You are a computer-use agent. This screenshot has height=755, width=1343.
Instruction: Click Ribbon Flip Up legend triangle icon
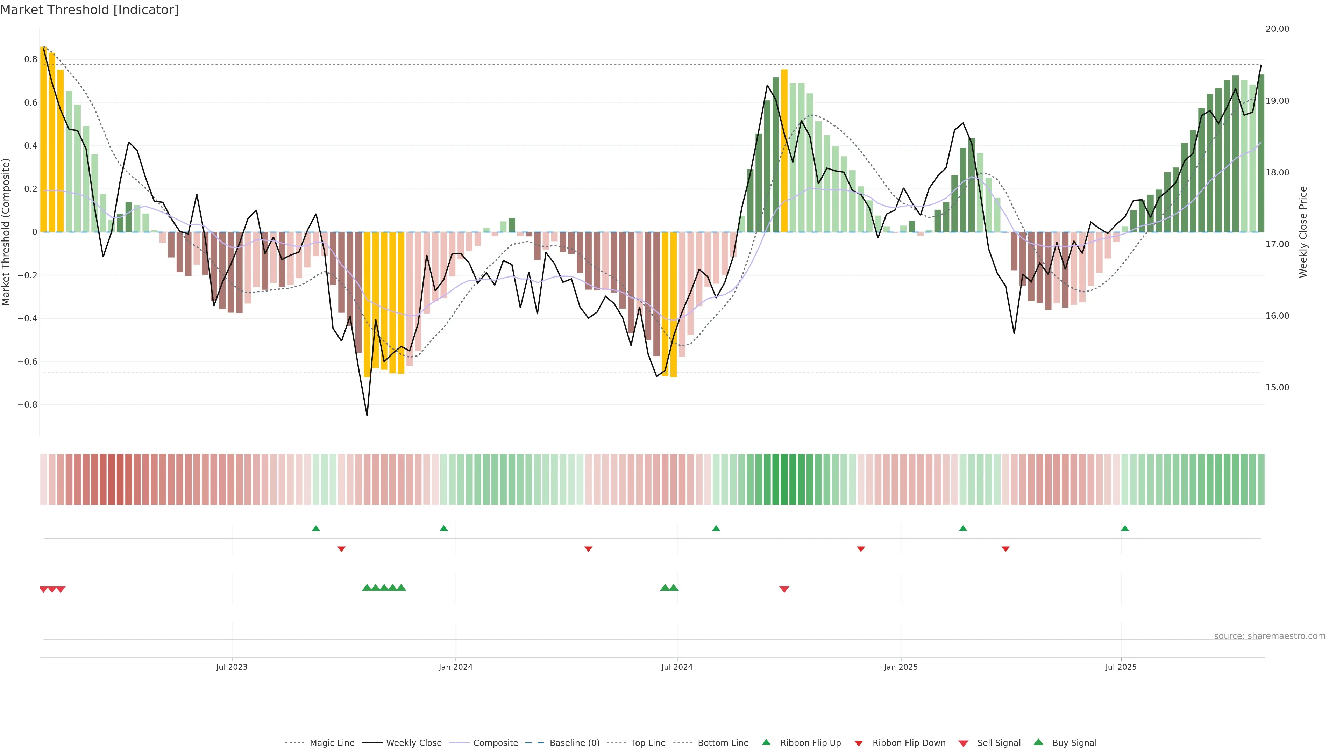pos(766,742)
